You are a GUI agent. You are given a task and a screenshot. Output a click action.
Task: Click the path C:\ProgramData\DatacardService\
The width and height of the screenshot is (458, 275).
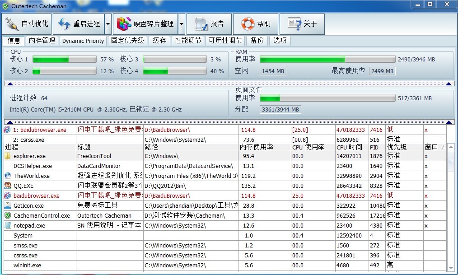[x=189, y=166]
